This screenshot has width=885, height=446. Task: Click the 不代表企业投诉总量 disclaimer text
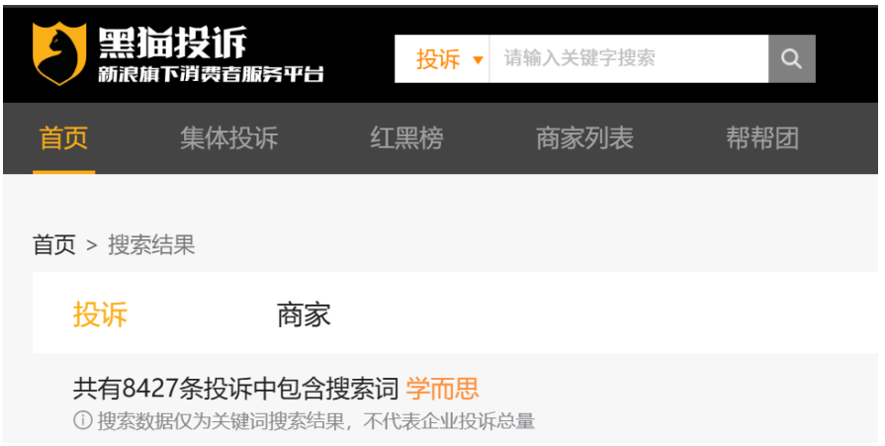[x=449, y=420]
